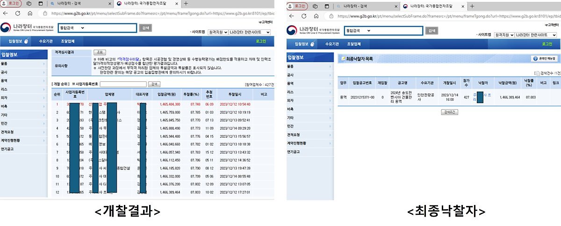The height and width of the screenshot is (226, 561).
Task: Open the workspaces icon in the right browser
Action: [x=316, y=6]
